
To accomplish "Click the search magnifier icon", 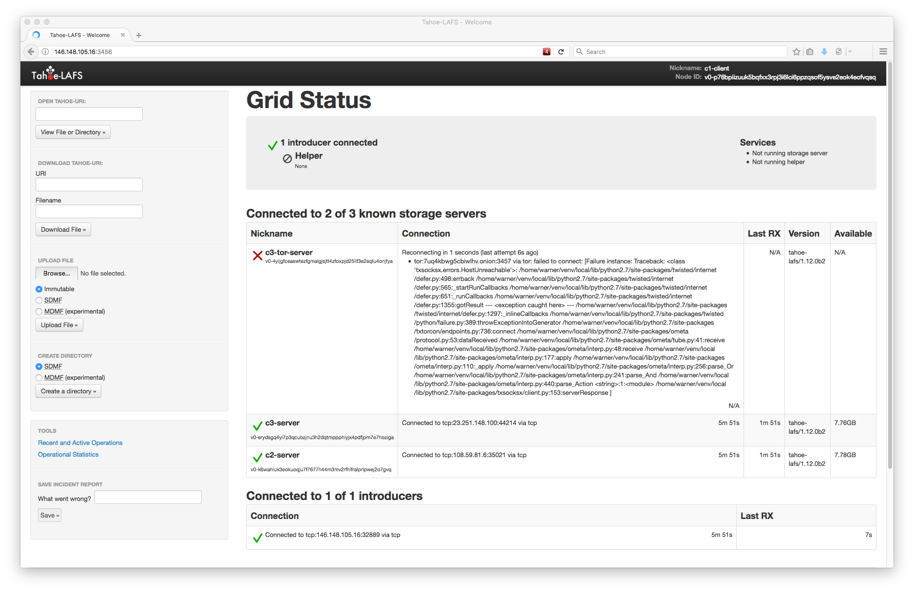I will coord(580,52).
